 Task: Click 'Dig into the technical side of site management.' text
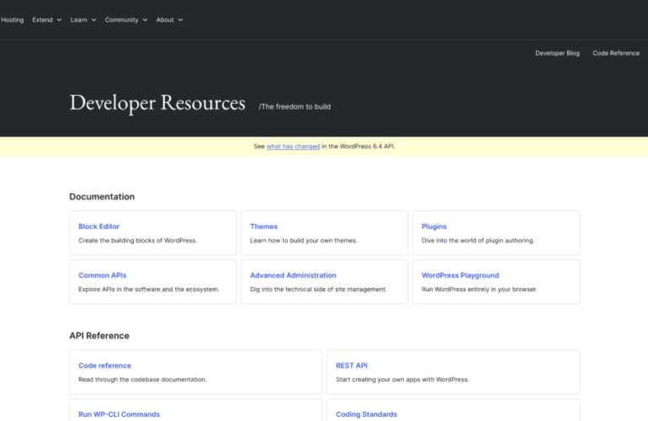tap(318, 290)
